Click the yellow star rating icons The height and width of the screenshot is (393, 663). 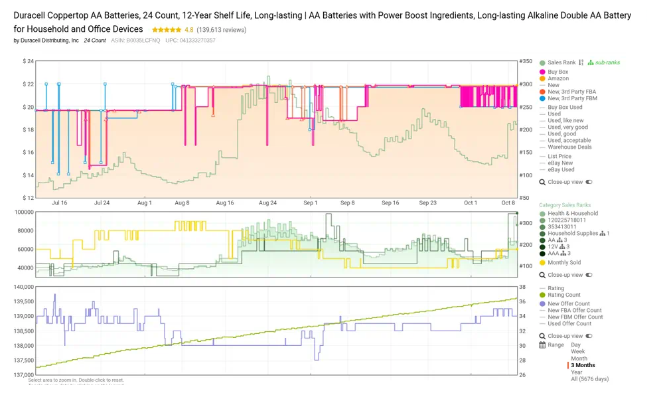167,30
